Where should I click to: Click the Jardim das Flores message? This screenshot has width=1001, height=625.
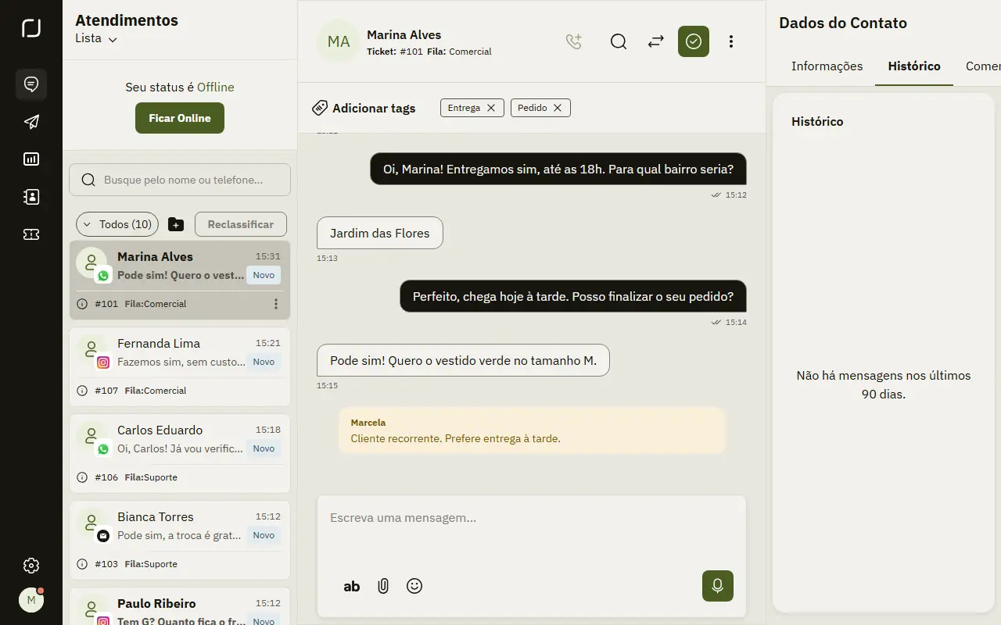click(380, 233)
